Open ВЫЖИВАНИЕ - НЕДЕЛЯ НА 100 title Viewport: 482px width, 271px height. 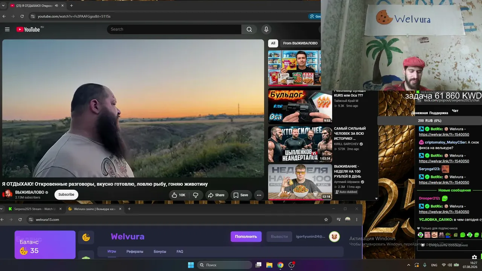tap(348, 171)
